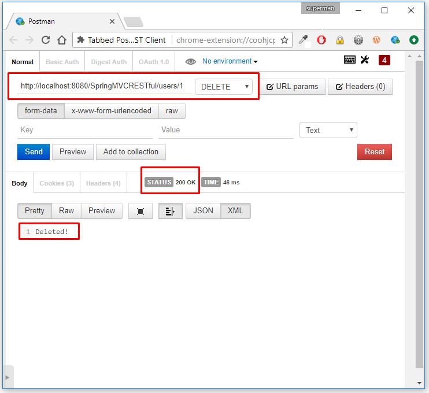Expand the sidebar with the left-edge arrow
429x393 pixels.
click(x=8, y=377)
